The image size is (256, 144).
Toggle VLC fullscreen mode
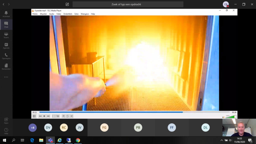point(54,116)
